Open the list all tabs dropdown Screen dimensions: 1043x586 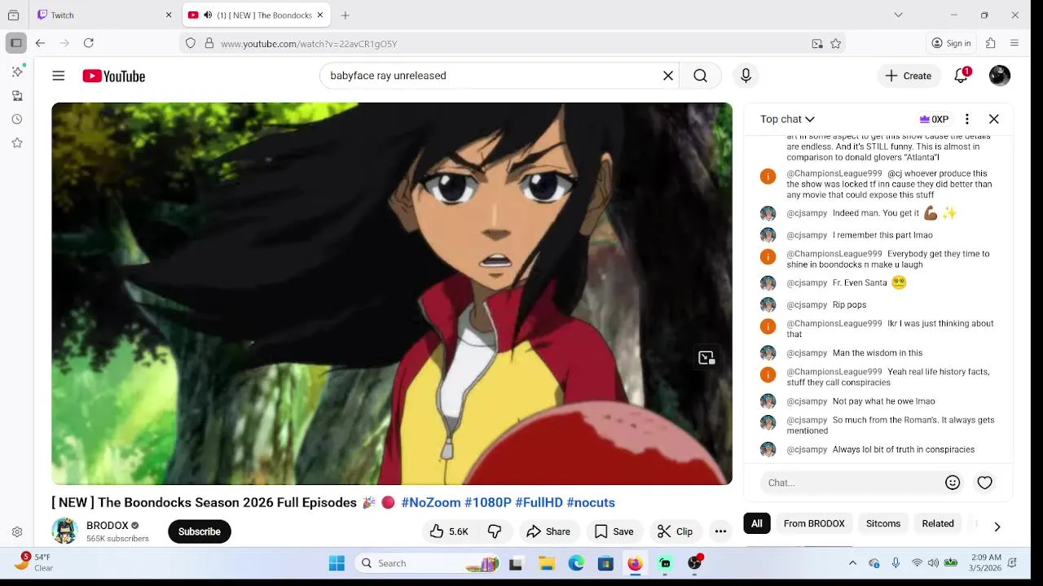coord(898,15)
